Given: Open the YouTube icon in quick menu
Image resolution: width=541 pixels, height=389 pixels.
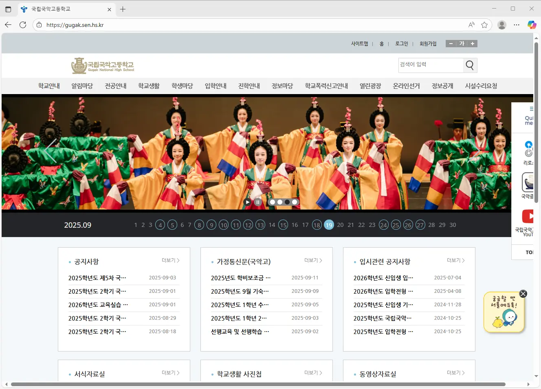Looking at the screenshot, I should point(528,216).
